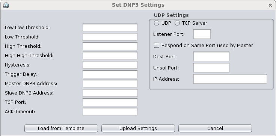The image size is (276, 136).
Task: Click the Hysteresis input field
Action: (x=110, y=65)
